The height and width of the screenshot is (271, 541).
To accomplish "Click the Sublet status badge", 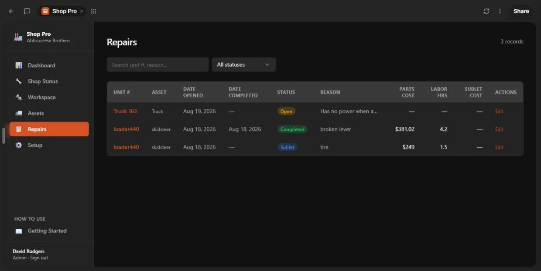I will click(x=287, y=147).
